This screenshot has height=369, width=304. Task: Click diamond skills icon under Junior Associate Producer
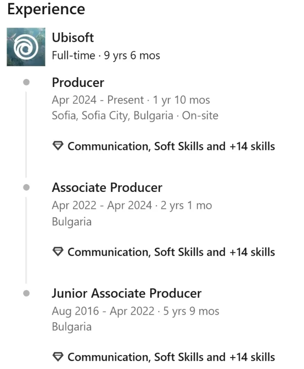pyautogui.click(x=57, y=357)
